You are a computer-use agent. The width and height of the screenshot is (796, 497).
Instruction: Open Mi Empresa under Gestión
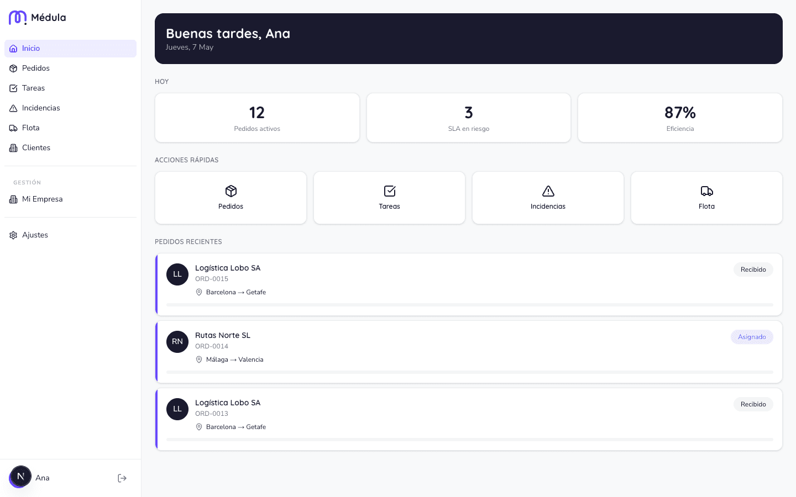70,199
